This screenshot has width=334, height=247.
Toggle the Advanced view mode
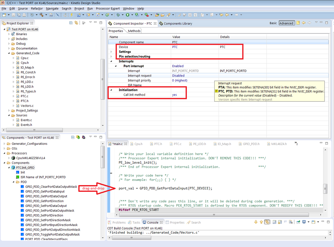point(286,23)
